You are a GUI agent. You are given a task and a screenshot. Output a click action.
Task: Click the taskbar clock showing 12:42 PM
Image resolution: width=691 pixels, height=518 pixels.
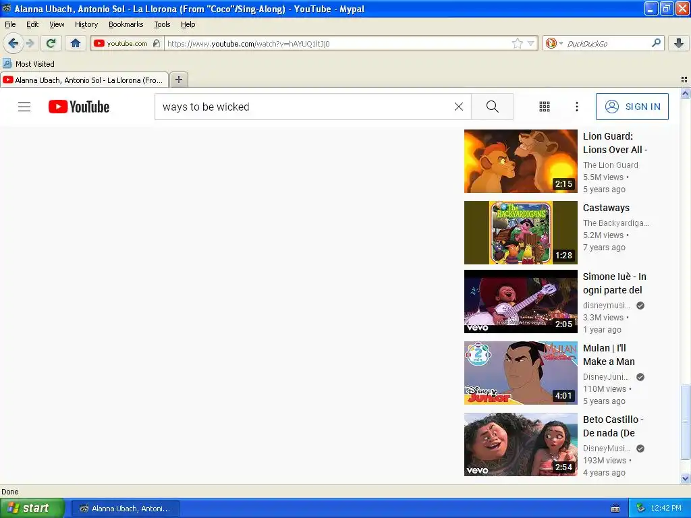[666, 508]
